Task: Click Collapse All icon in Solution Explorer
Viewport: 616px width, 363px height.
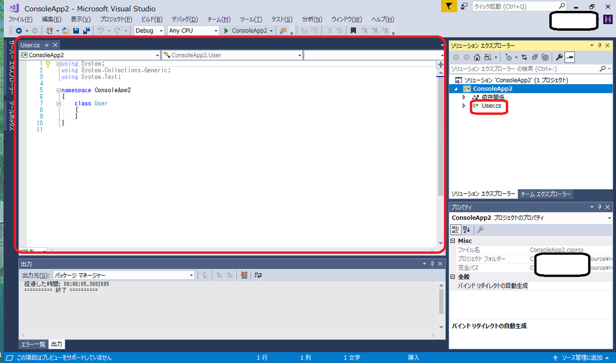Action: [534, 57]
